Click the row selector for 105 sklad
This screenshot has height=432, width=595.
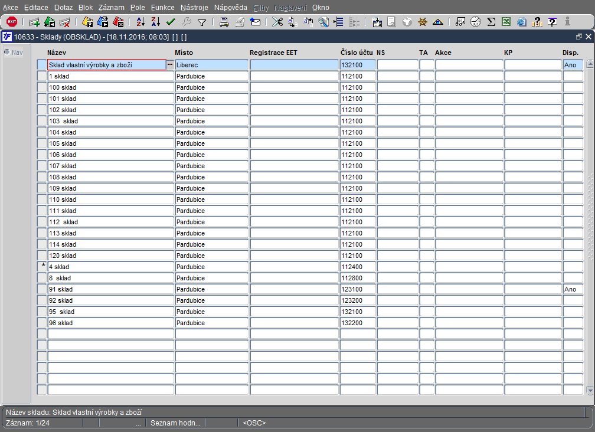(x=42, y=143)
